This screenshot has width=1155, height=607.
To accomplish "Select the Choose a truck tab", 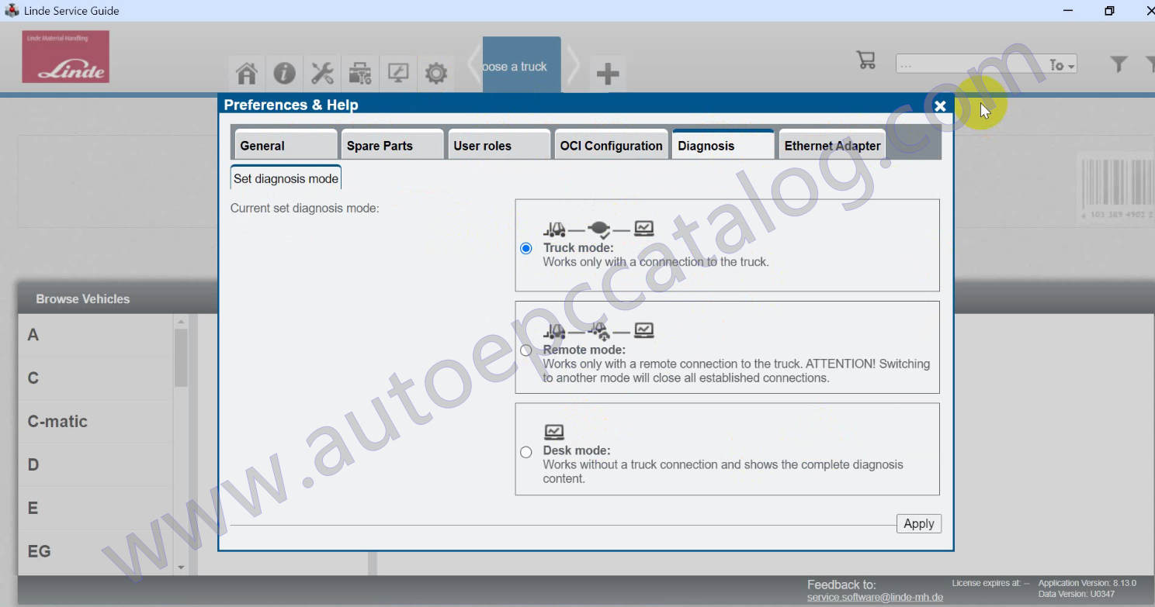I will pos(522,64).
